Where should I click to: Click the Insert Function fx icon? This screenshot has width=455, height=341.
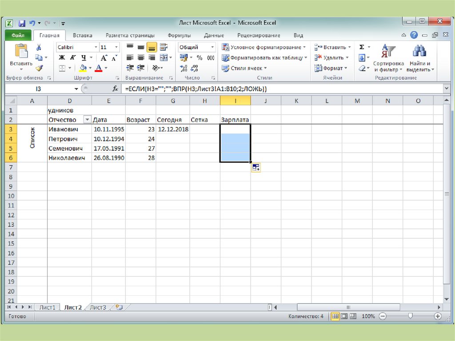[116, 89]
